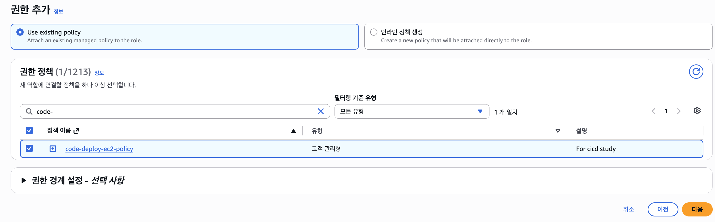Uncheck the code-deploy-ec2-policy row checkbox
Image resolution: width=715 pixels, height=222 pixels.
(x=30, y=148)
